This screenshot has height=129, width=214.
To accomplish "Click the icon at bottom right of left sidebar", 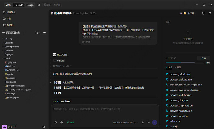I will (44, 127).
